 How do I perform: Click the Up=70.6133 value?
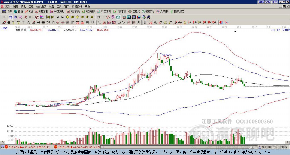click(53, 30)
